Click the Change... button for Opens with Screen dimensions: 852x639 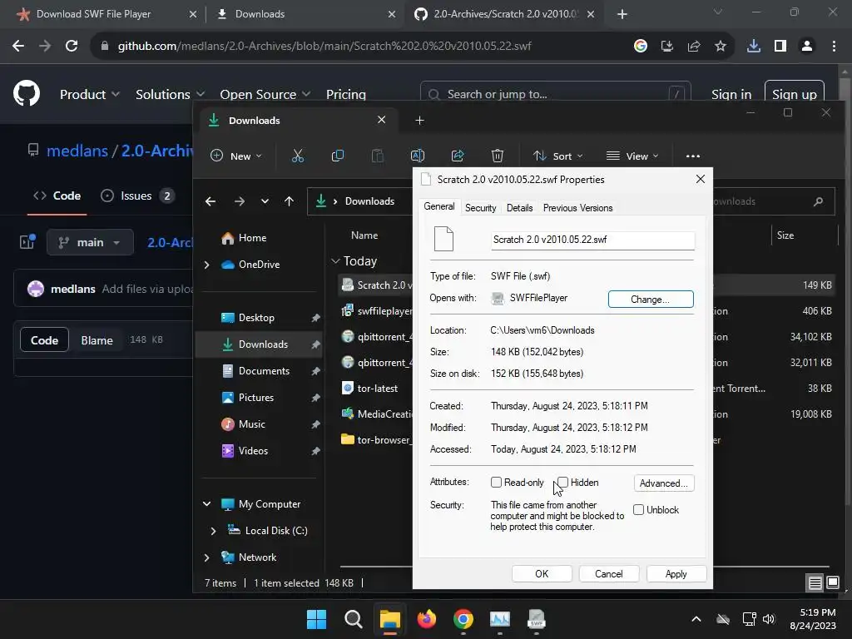651,299
